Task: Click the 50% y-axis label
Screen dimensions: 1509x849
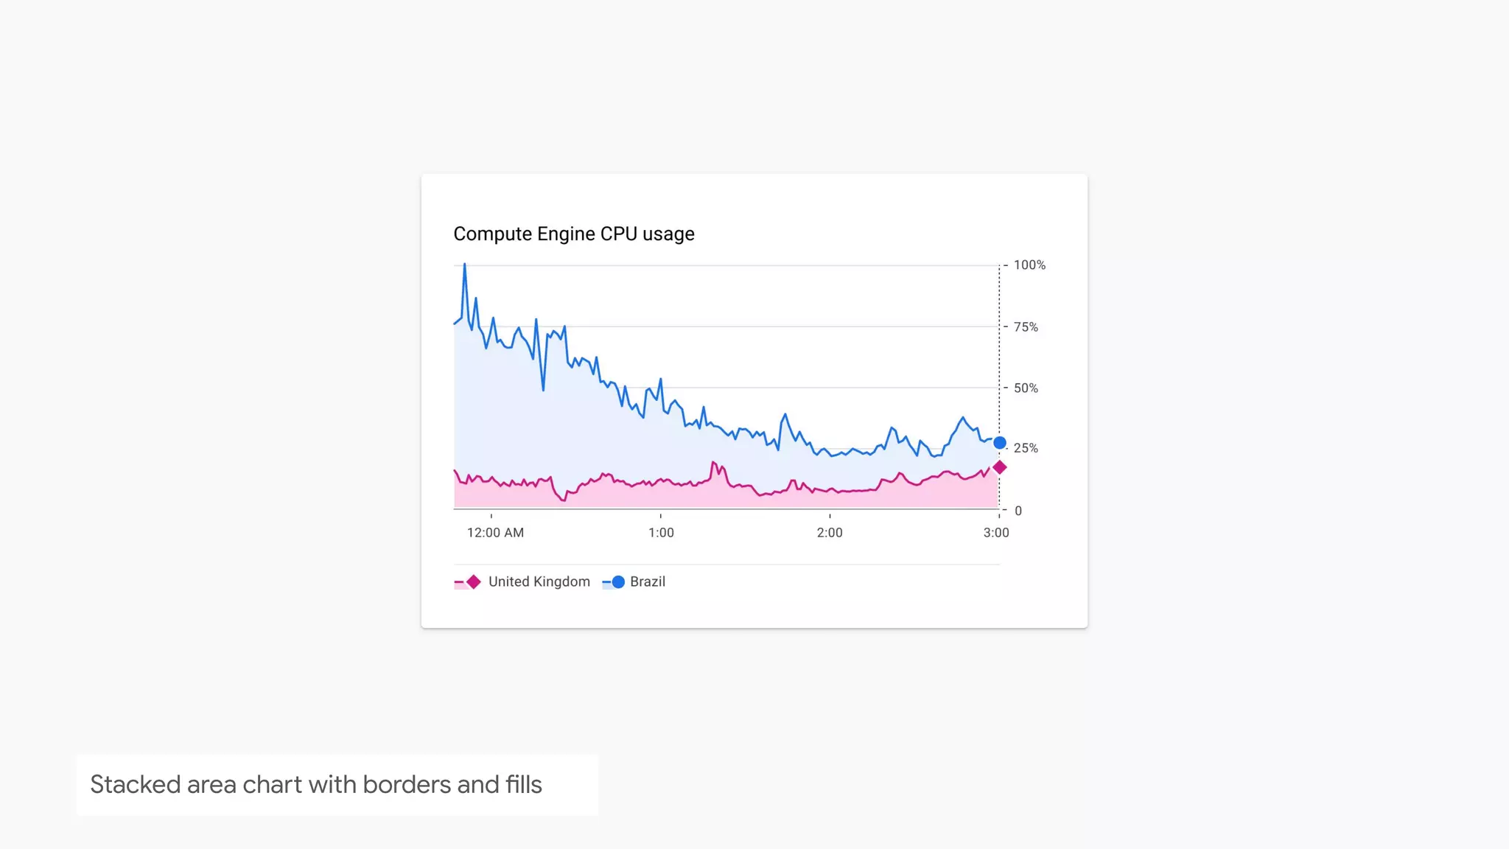Action: tap(1025, 388)
